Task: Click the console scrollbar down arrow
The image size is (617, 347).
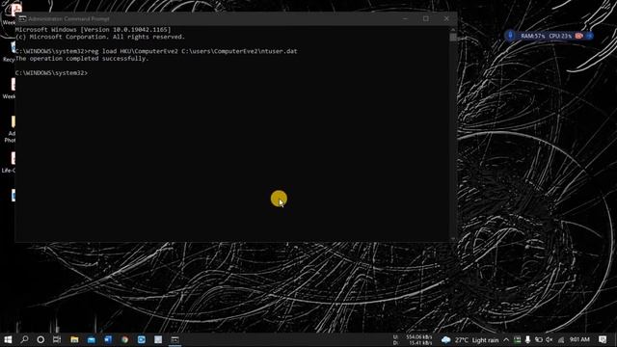Action: pos(453,238)
